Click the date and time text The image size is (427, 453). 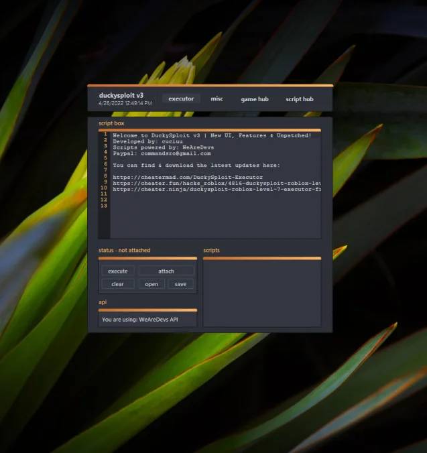(x=125, y=103)
